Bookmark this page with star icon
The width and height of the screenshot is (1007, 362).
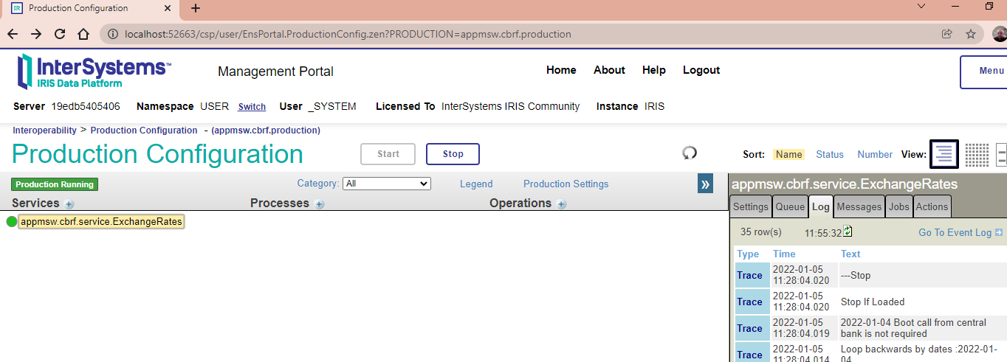tap(971, 34)
